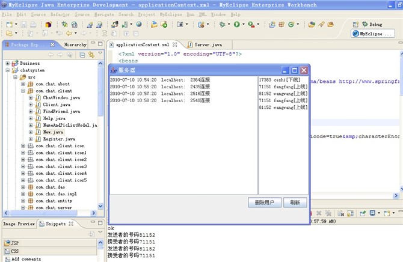Click the MyEclipse perspective button
Image resolution: width=403 pixels, height=262 pixels.
tap(372, 34)
